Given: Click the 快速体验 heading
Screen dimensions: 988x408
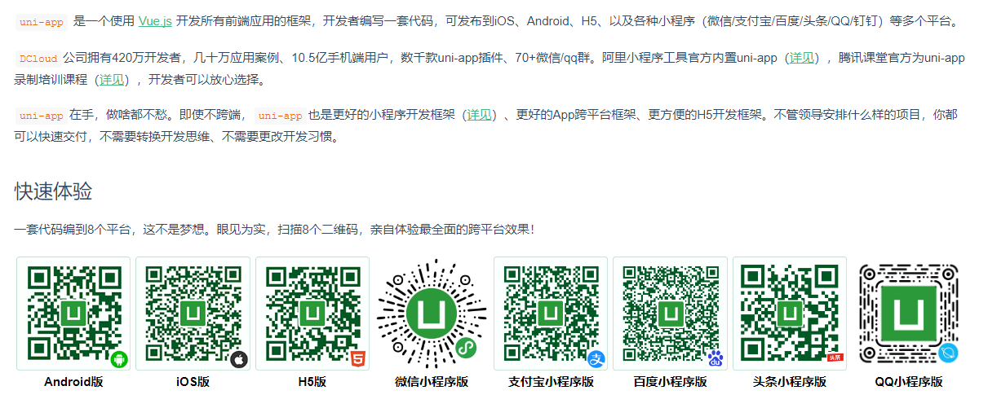Looking at the screenshot, I should click(x=53, y=191).
